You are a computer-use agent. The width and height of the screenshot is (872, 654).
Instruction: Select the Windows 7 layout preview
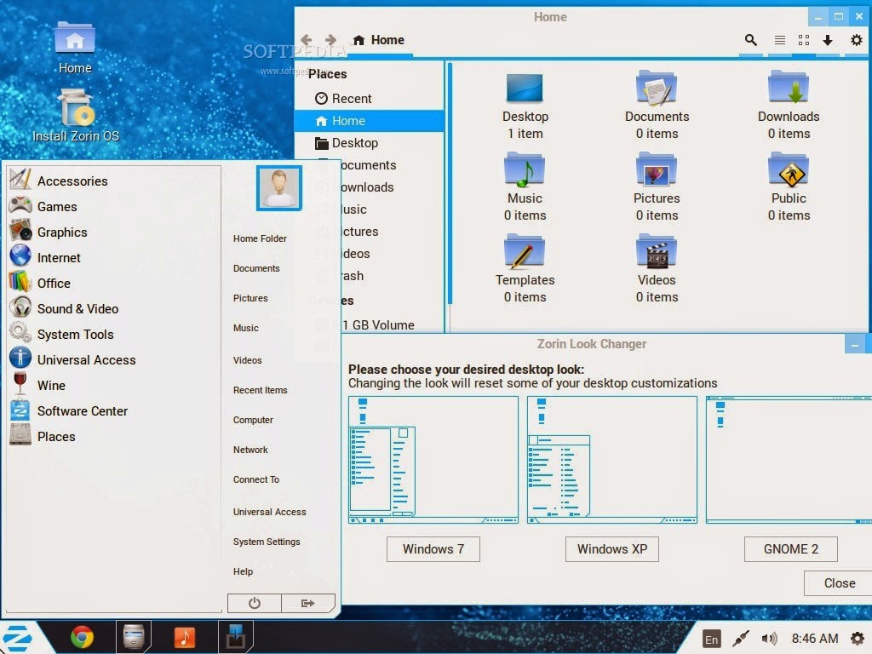click(x=433, y=459)
